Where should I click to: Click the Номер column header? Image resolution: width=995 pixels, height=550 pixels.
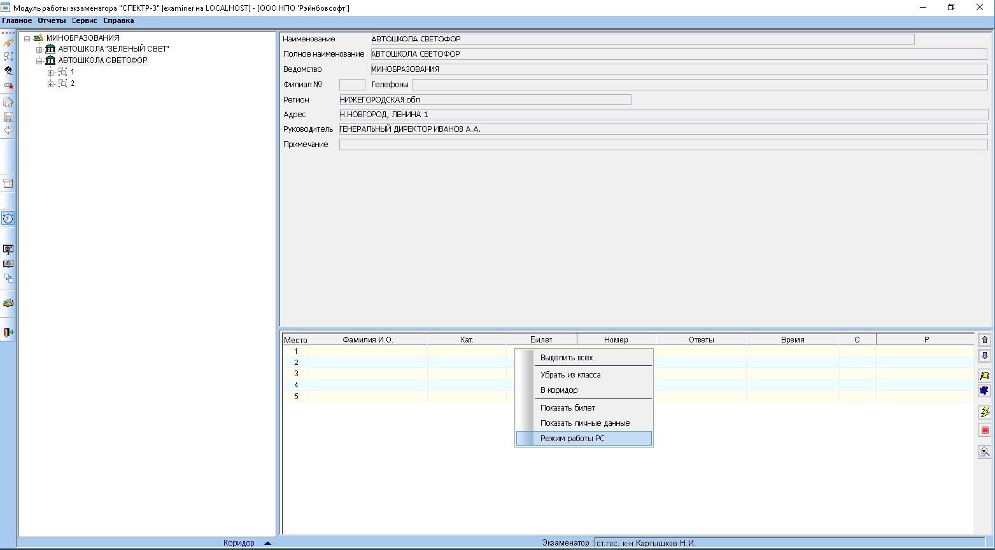tap(616, 340)
